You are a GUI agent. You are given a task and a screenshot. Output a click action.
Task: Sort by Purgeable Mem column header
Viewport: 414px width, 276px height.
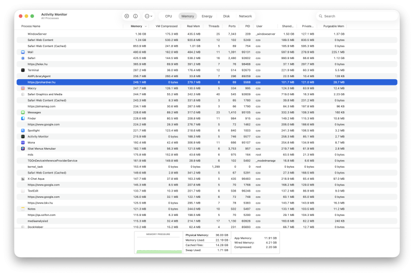[x=334, y=26]
